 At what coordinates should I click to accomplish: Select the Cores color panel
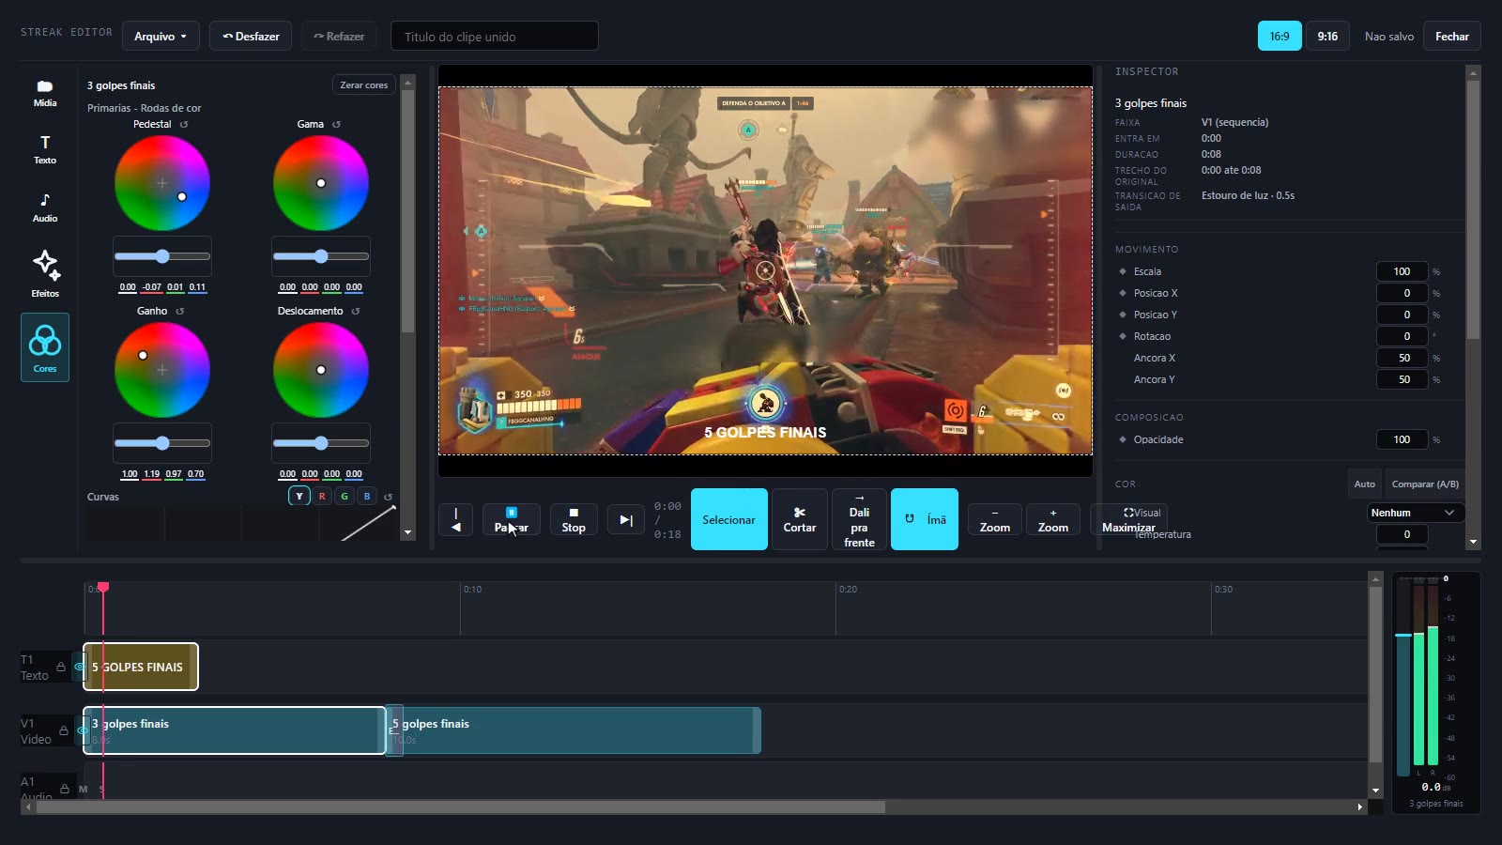[x=45, y=347]
